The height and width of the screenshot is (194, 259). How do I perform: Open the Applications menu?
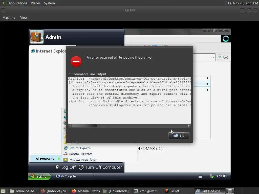(18, 3)
